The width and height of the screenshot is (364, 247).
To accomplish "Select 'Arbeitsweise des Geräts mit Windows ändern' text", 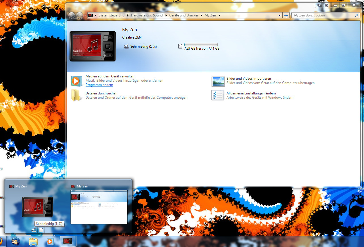I will point(260,98).
